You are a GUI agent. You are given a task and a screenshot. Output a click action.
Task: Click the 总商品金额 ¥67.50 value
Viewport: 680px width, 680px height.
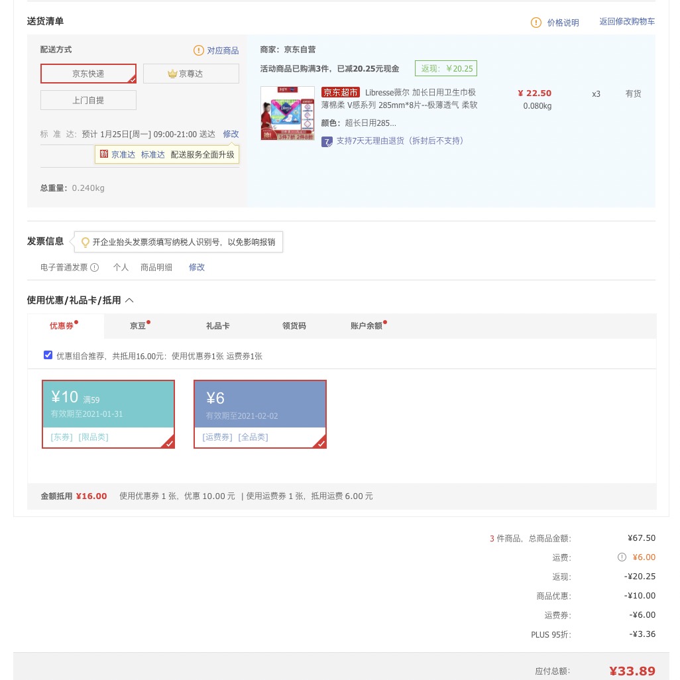(642, 538)
